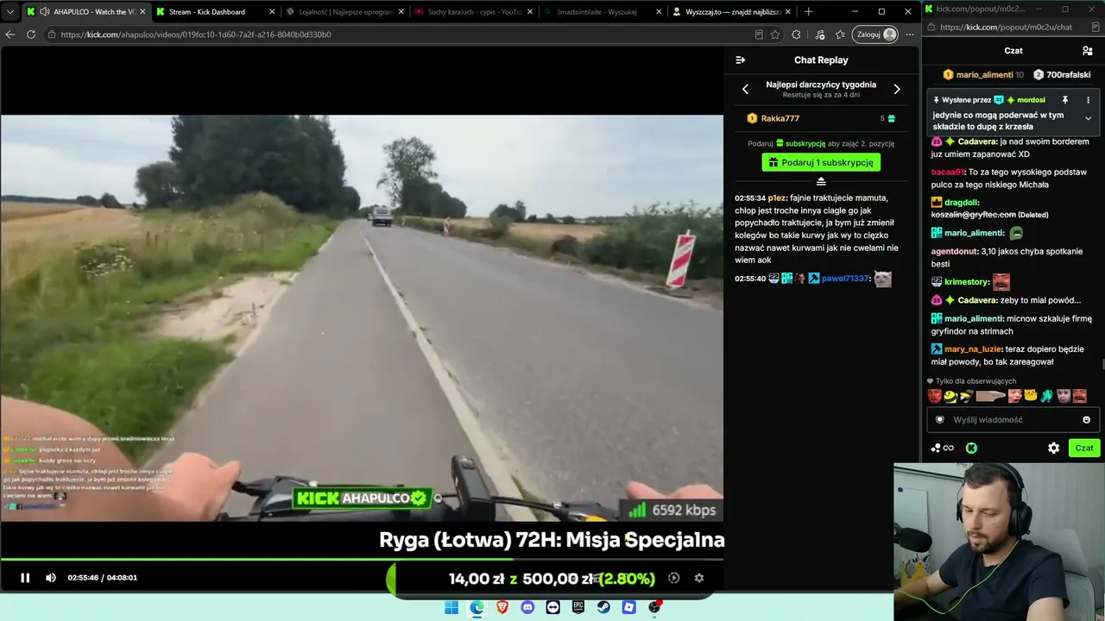The image size is (1105, 621).
Task: Click username krimestory in chat
Action: point(967,282)
